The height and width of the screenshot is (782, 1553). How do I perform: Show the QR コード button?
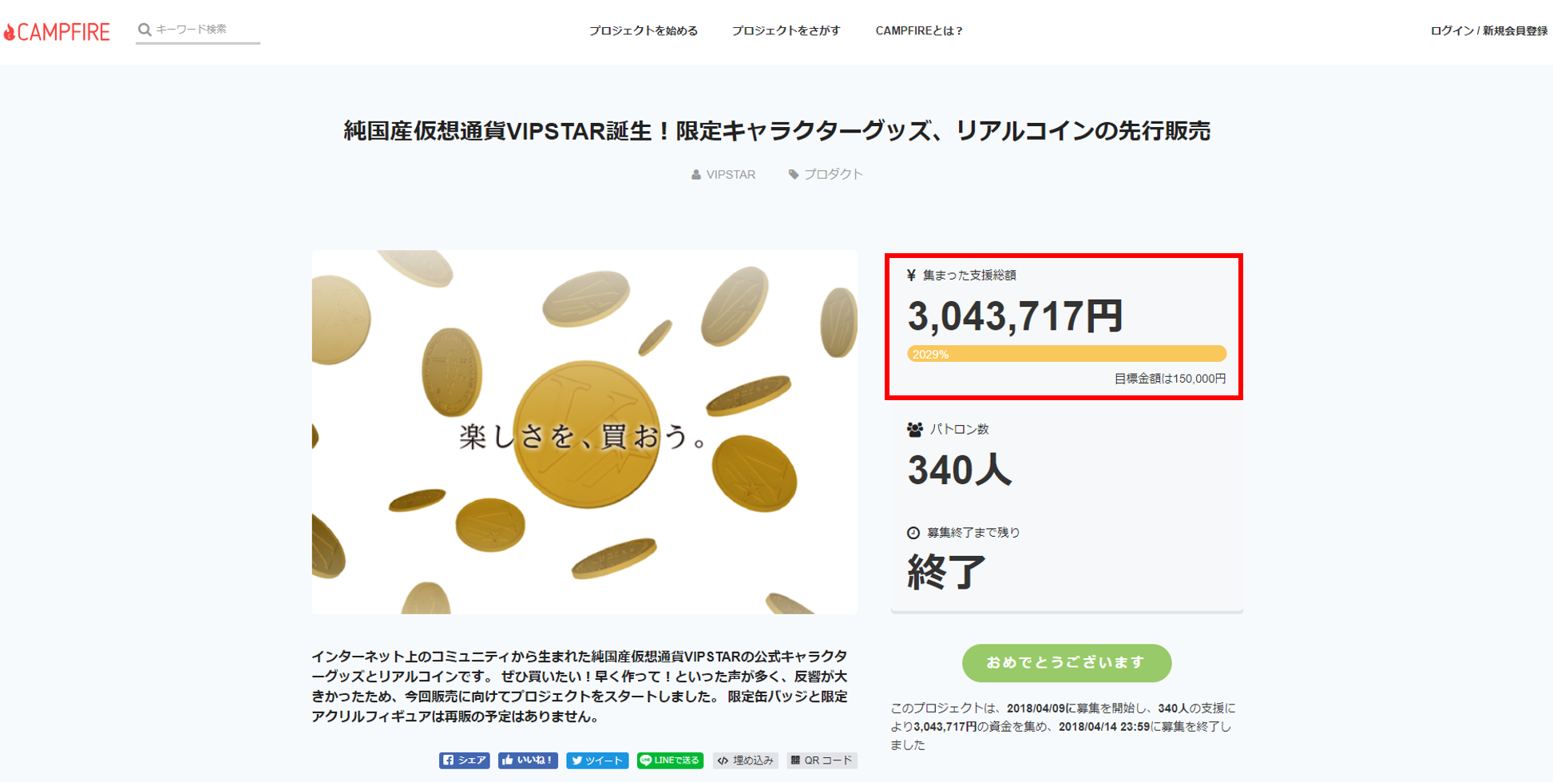822,760
